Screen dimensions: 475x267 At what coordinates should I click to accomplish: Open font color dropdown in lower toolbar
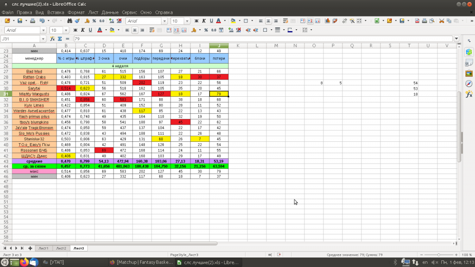[x=106, y=30]
